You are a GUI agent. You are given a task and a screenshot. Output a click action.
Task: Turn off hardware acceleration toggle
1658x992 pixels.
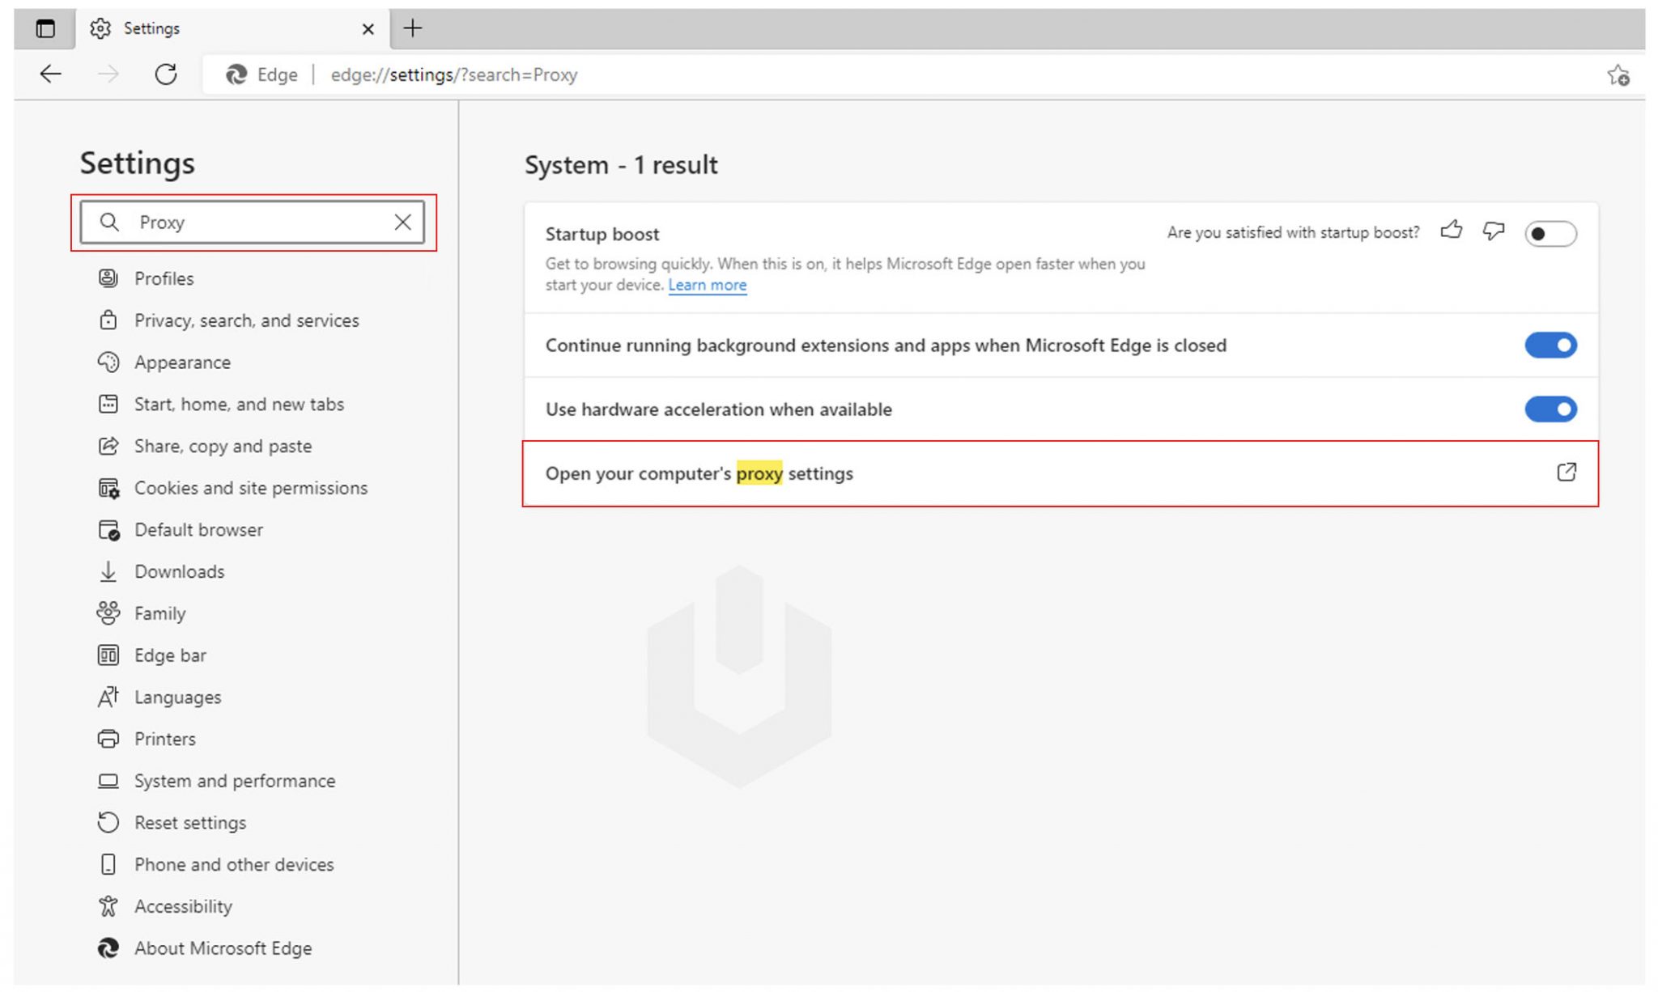pos(1550,409)
